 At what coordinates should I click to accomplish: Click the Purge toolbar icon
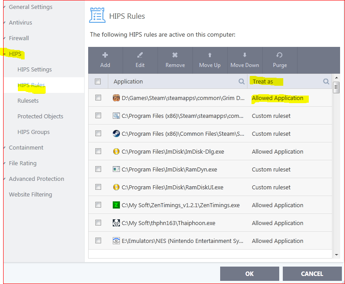[280, 55]
